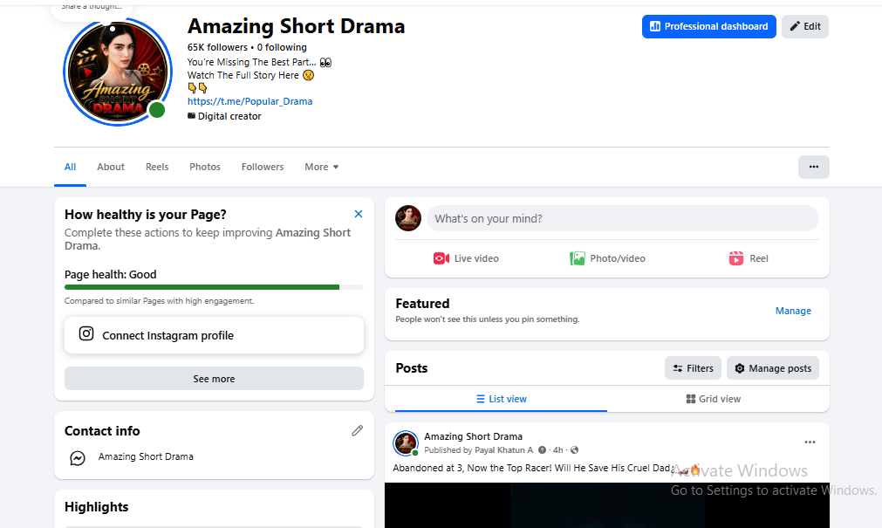Click Amazing Short Drama contact name
Viewport: 882px width, 528px height.
point(146,456)
